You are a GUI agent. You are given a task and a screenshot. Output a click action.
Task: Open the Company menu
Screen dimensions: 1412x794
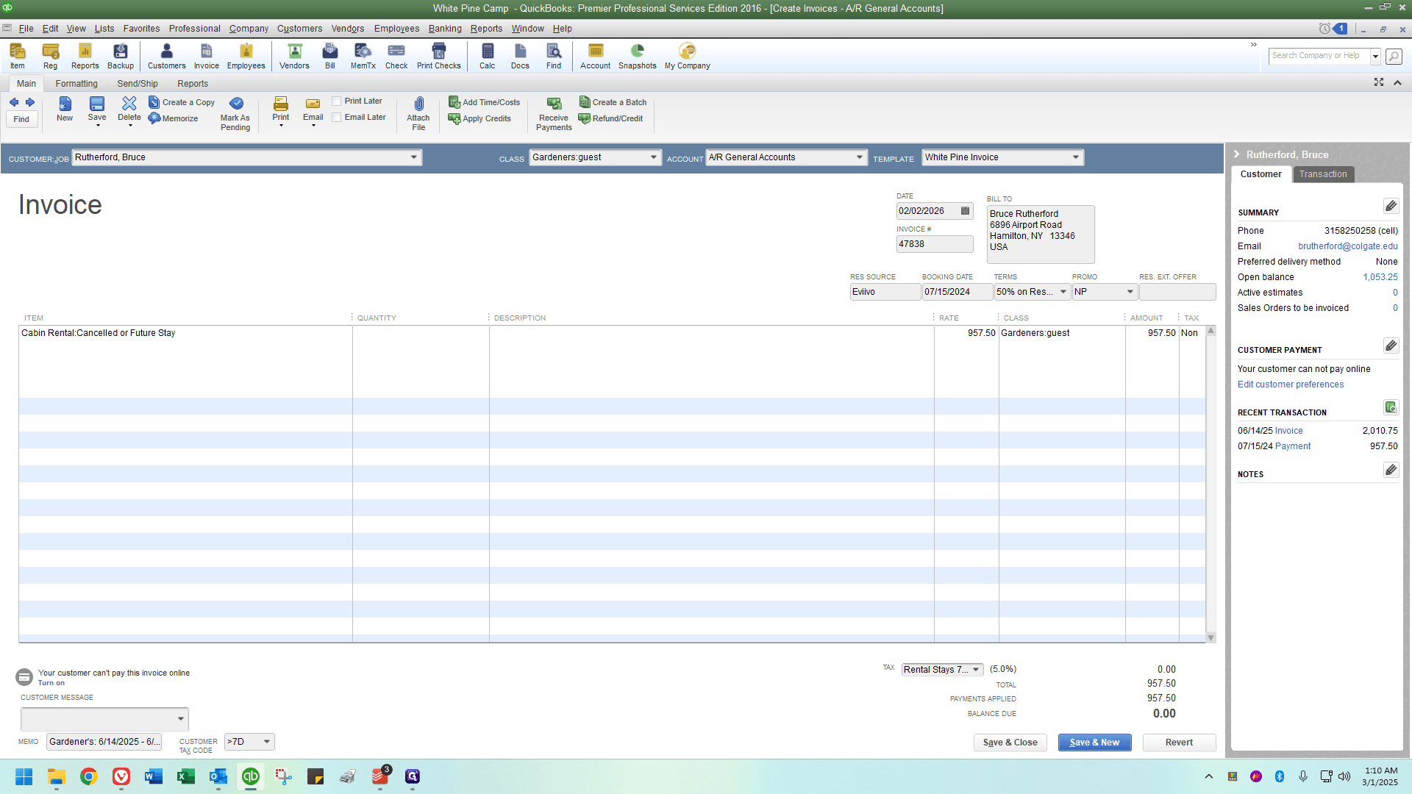pyautogui.click(x=249, y=29)
